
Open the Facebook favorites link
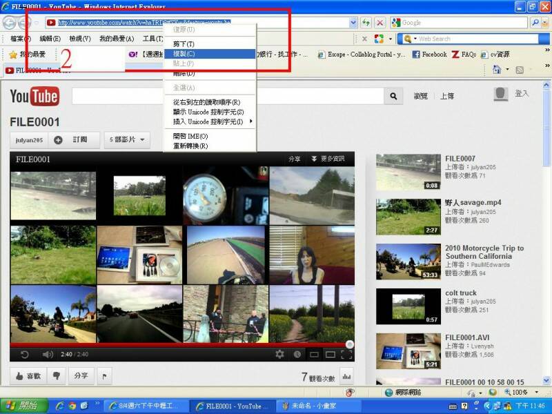pyautogui.click(x=429, y=55)
